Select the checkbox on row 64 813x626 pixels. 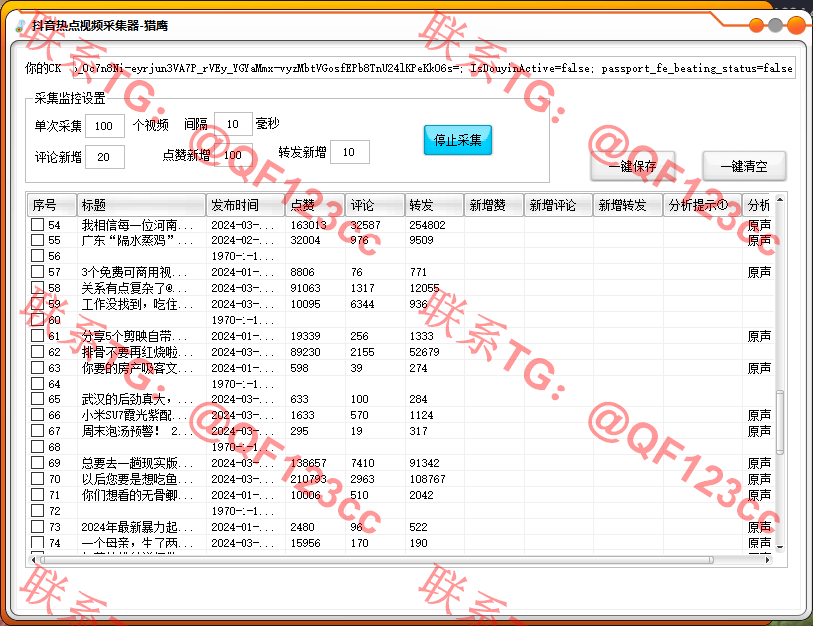coord(37,383)
